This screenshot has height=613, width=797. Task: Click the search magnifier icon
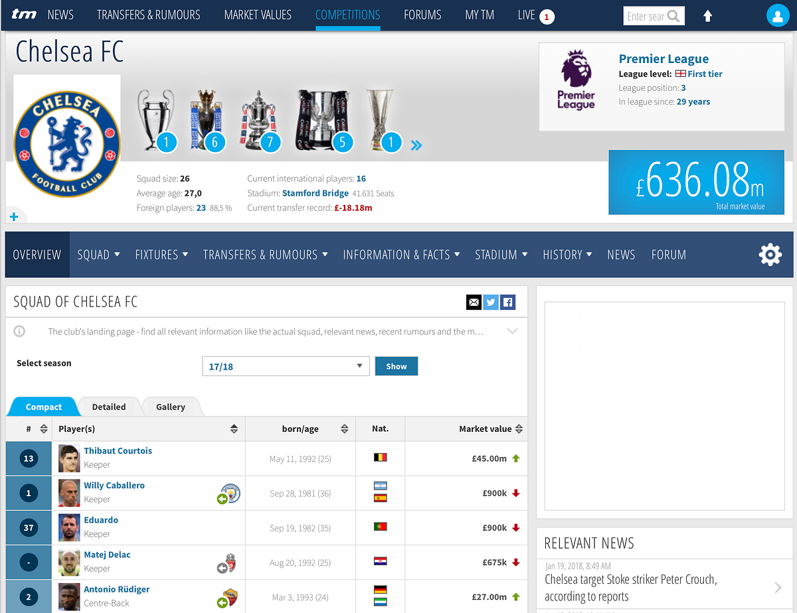click(674, 17)
